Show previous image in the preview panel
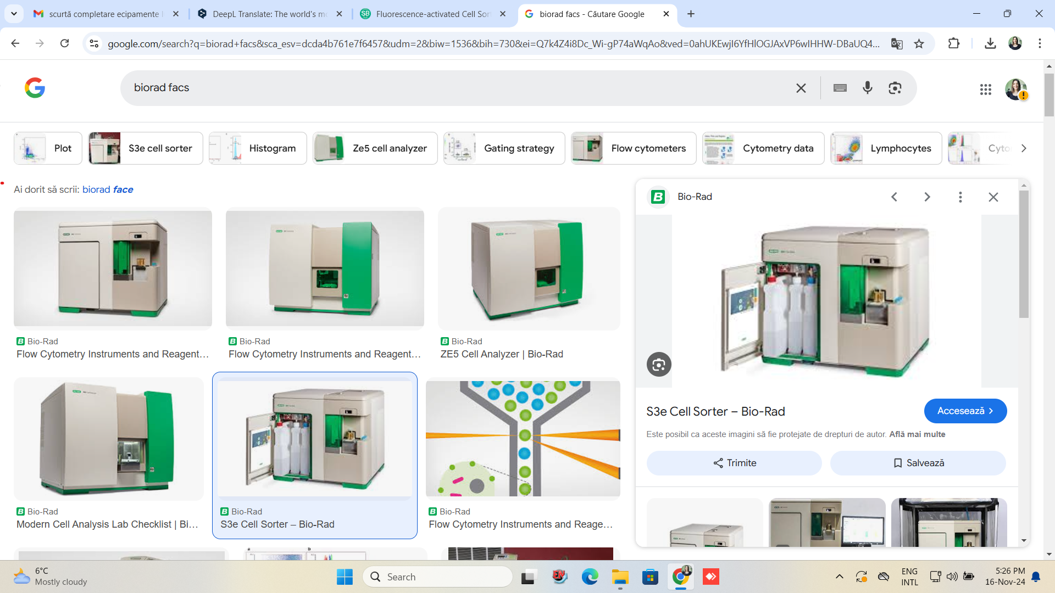The height and width of the screenshot is (593, 1055). point(895,197)
